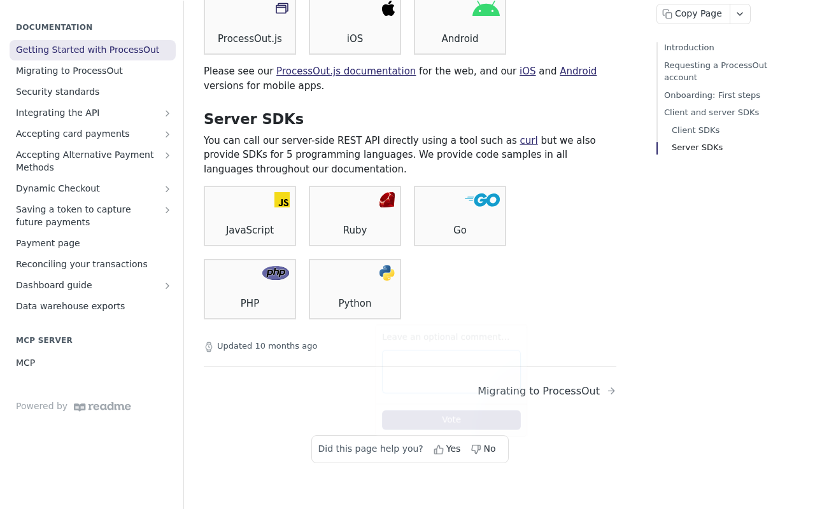Viewport: 815px width, 509px height.
Task: Vote Yes on page helpfulness
Action: coord(447,449)
